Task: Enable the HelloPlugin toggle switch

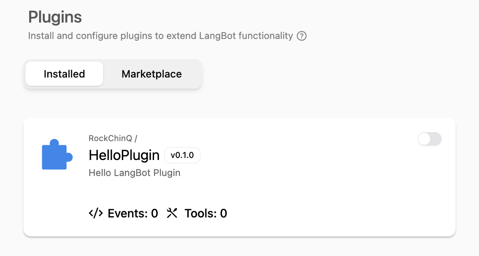Action: [429, 139]
